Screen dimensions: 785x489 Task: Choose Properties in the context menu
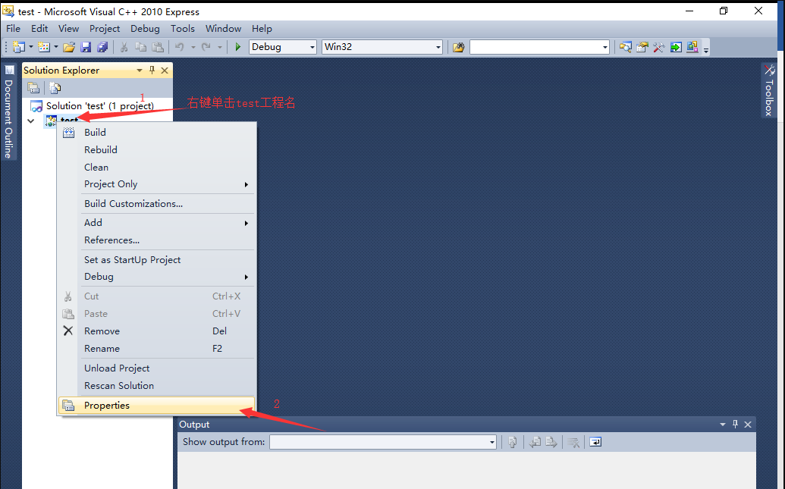point(156,406)
